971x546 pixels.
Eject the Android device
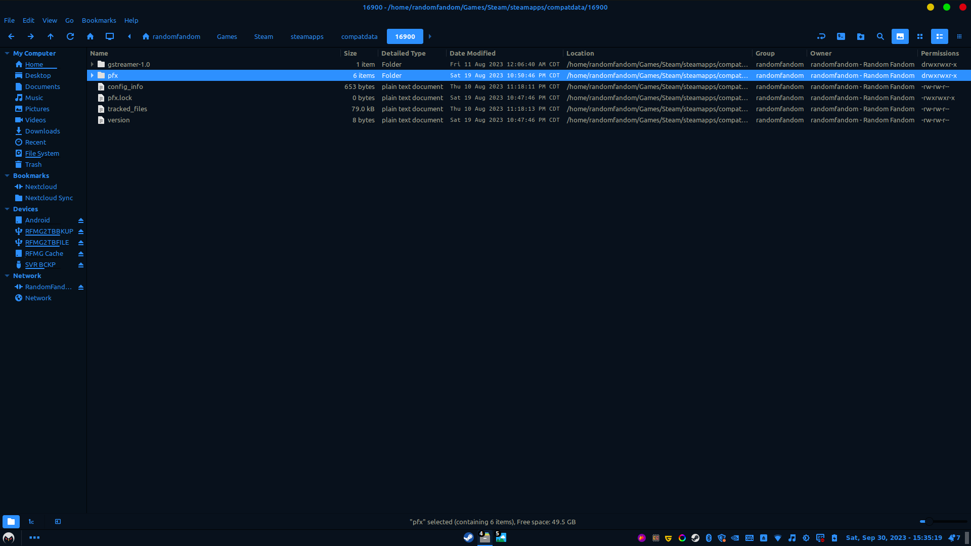pyautogui.click(x=81, y=220)
